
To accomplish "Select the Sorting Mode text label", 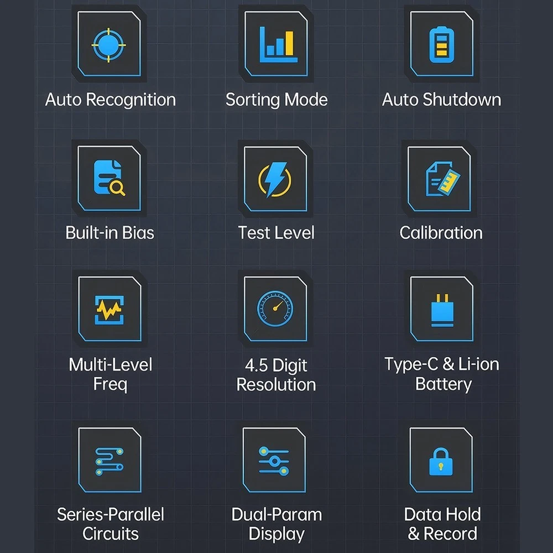I will [x=276, y=100].
